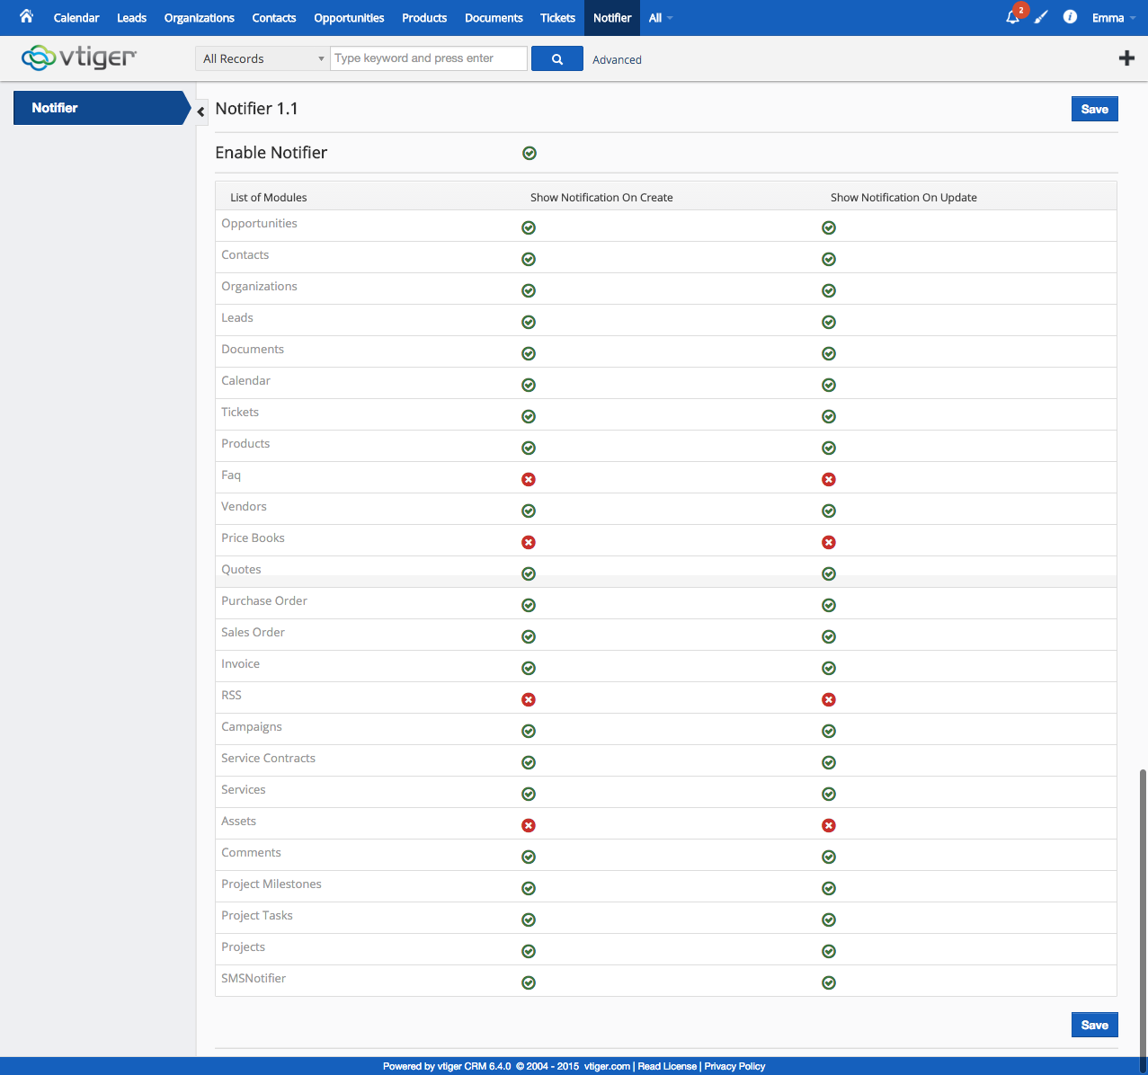Open the All Records search dropdown
The image size is (1148, 1075).
263,58
